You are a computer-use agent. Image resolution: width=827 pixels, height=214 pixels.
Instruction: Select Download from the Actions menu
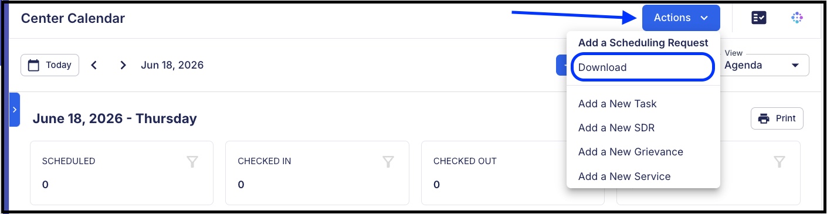[x=643, y=67]
